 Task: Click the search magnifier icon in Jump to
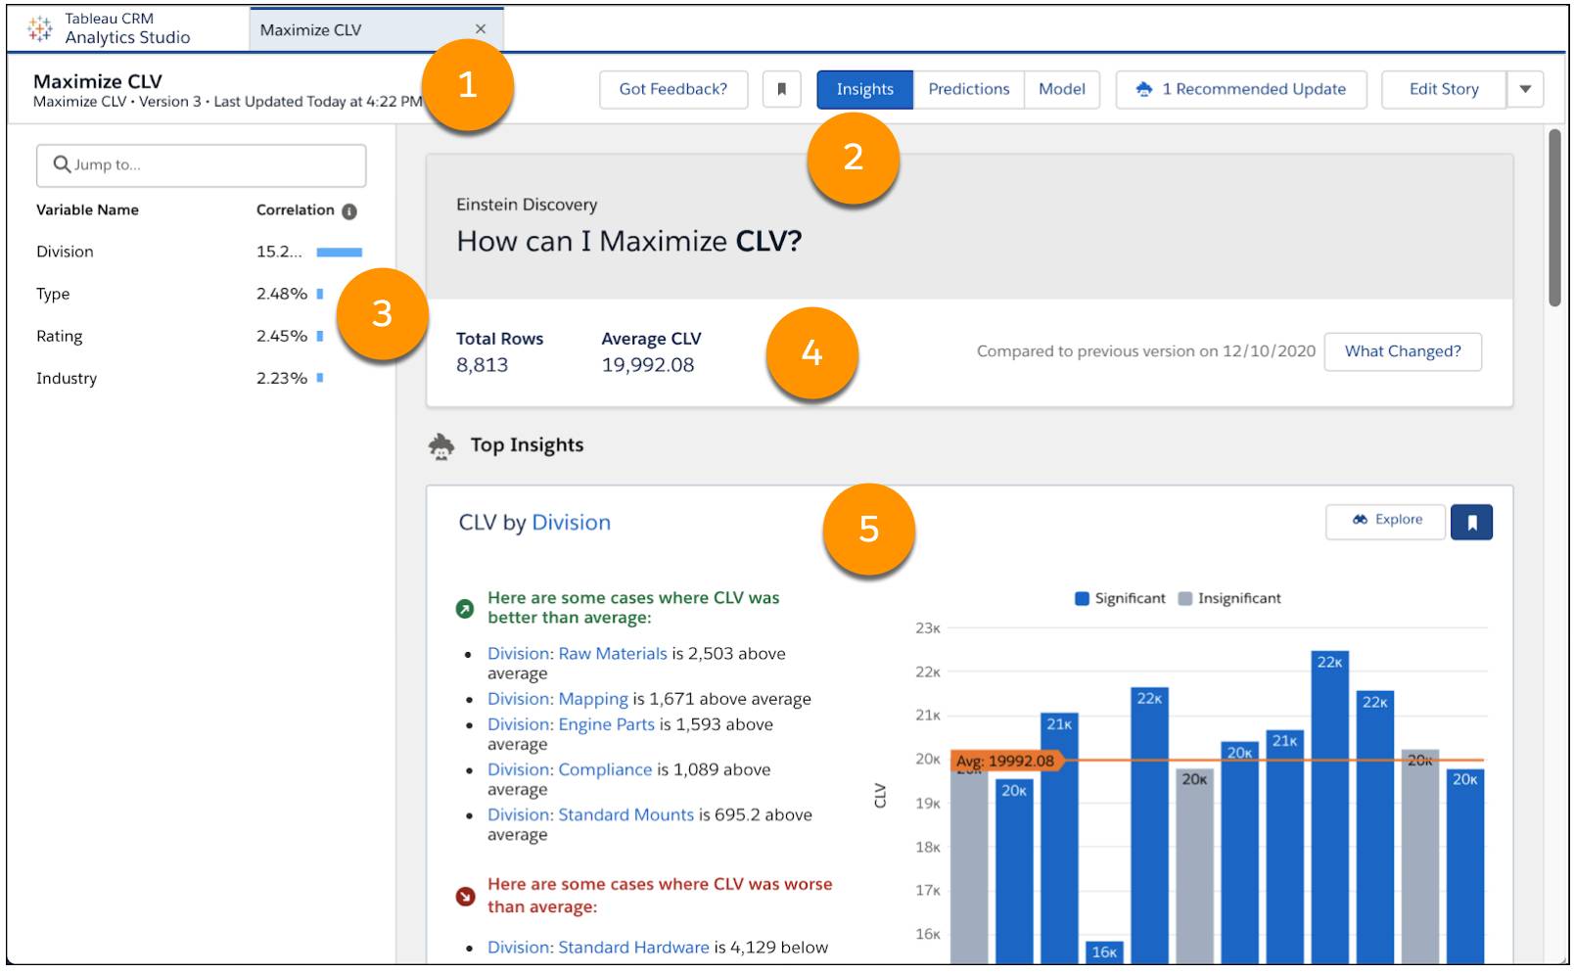click(x=62, y=164)
